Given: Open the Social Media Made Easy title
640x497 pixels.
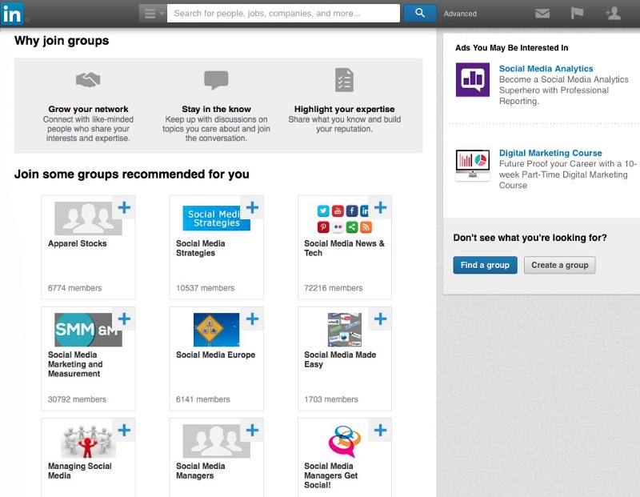Looking at the screenshot, I should [x=340, y=359].
